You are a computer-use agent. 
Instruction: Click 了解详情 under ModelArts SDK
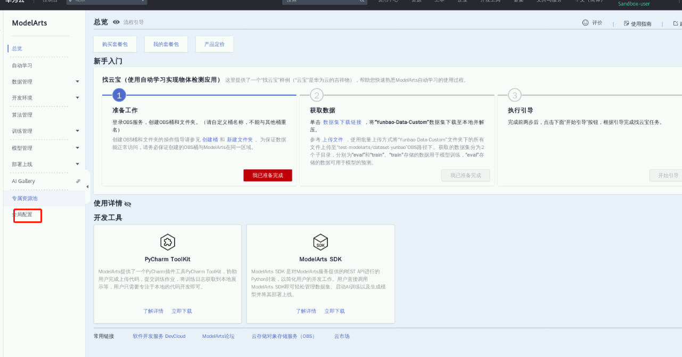[306, 311]
